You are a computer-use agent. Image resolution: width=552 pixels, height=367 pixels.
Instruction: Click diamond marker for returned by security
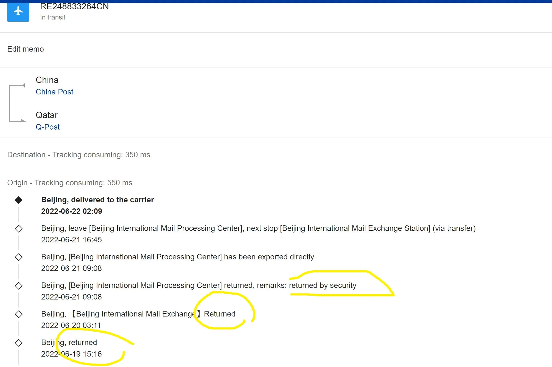point(19,286)
